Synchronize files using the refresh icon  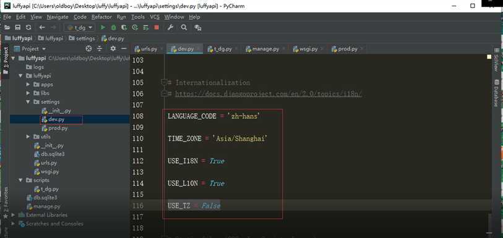click(x=28, y=28)
